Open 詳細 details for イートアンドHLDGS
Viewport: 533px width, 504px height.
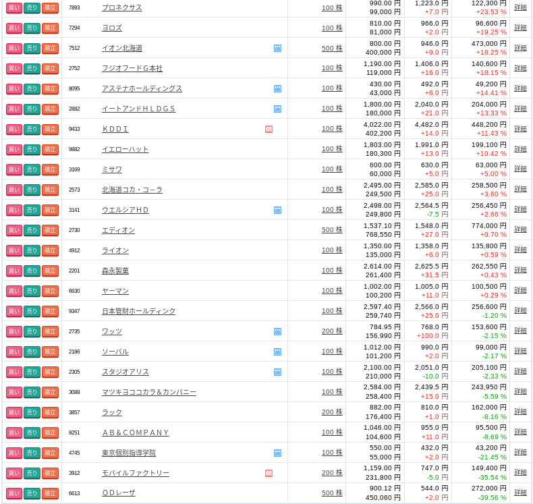coord(520,109)
